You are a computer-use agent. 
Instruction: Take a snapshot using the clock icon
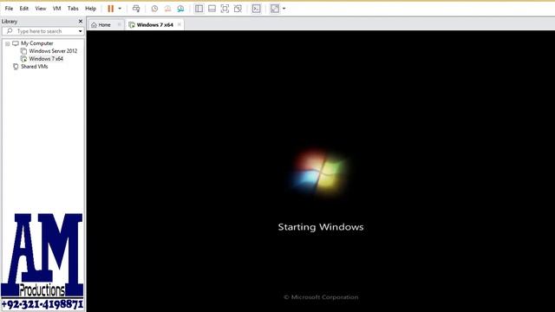(154, 9)
